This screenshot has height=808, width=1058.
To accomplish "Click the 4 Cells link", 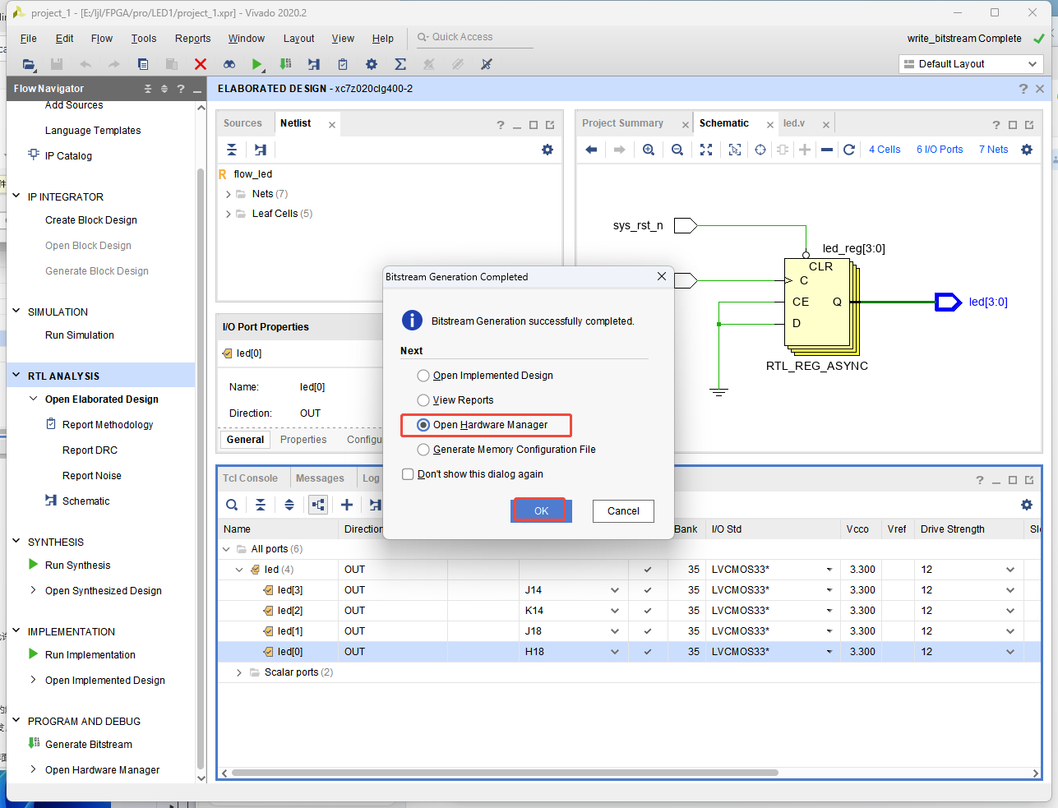I will pyautogui.click(x=885, y=150).
